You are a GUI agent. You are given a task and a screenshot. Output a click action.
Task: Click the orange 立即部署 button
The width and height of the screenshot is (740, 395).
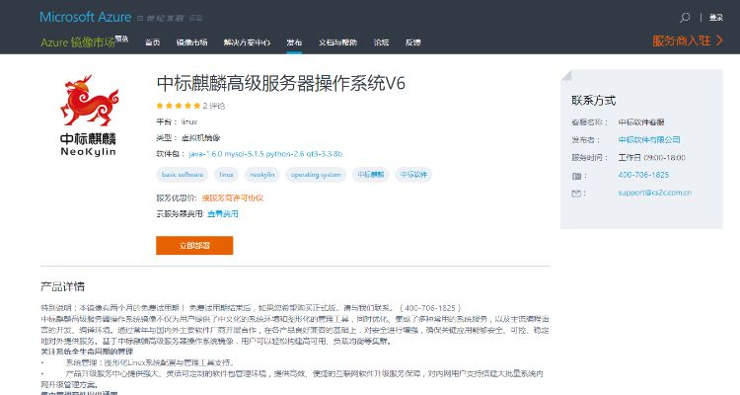click(194, 245)
